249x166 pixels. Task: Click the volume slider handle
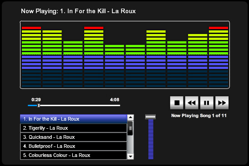[150, 117]
